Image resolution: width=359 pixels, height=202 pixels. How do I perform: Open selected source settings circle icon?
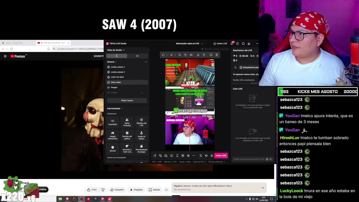(x=211, y=55)
